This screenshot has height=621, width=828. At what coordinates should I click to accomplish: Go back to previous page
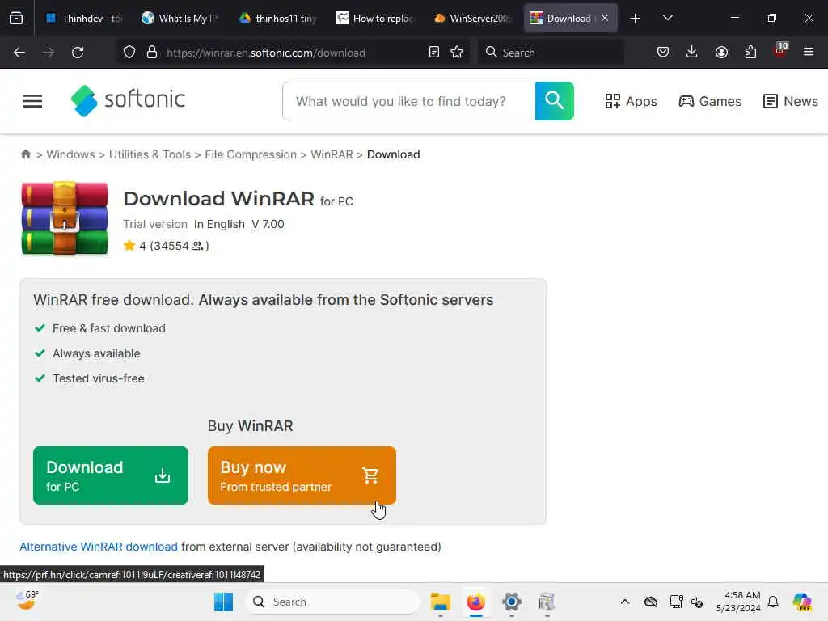point(19,53)
